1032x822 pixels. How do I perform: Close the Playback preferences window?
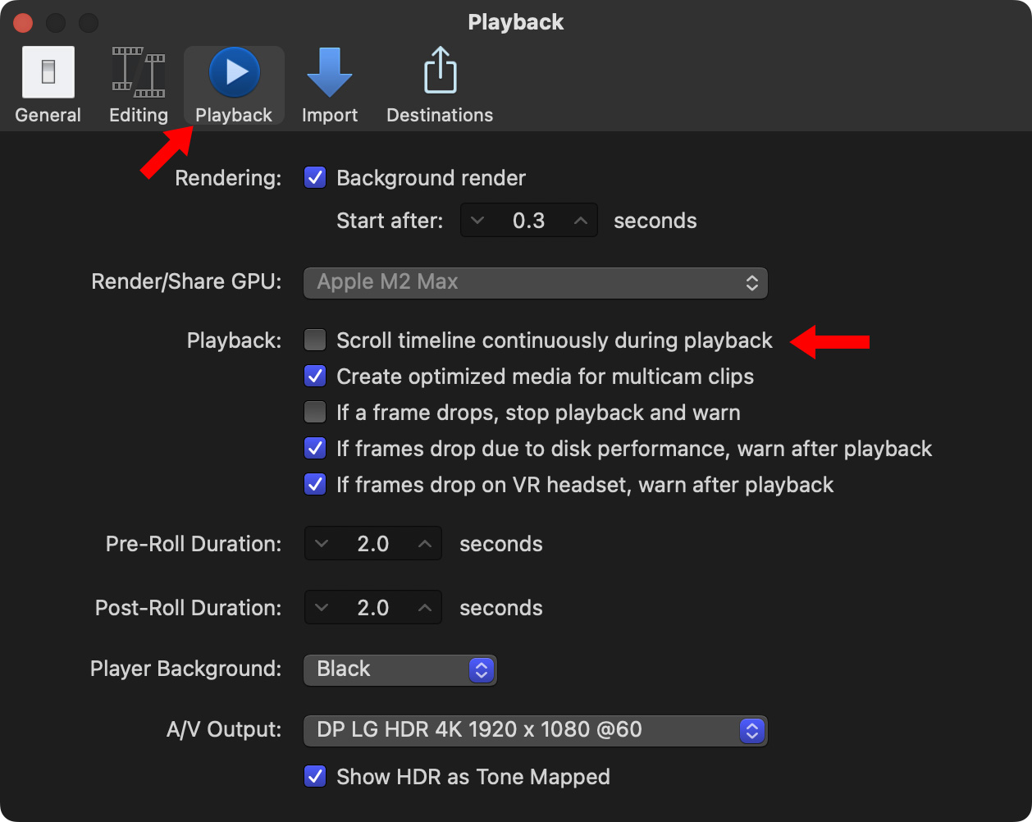tap(23, 22)
